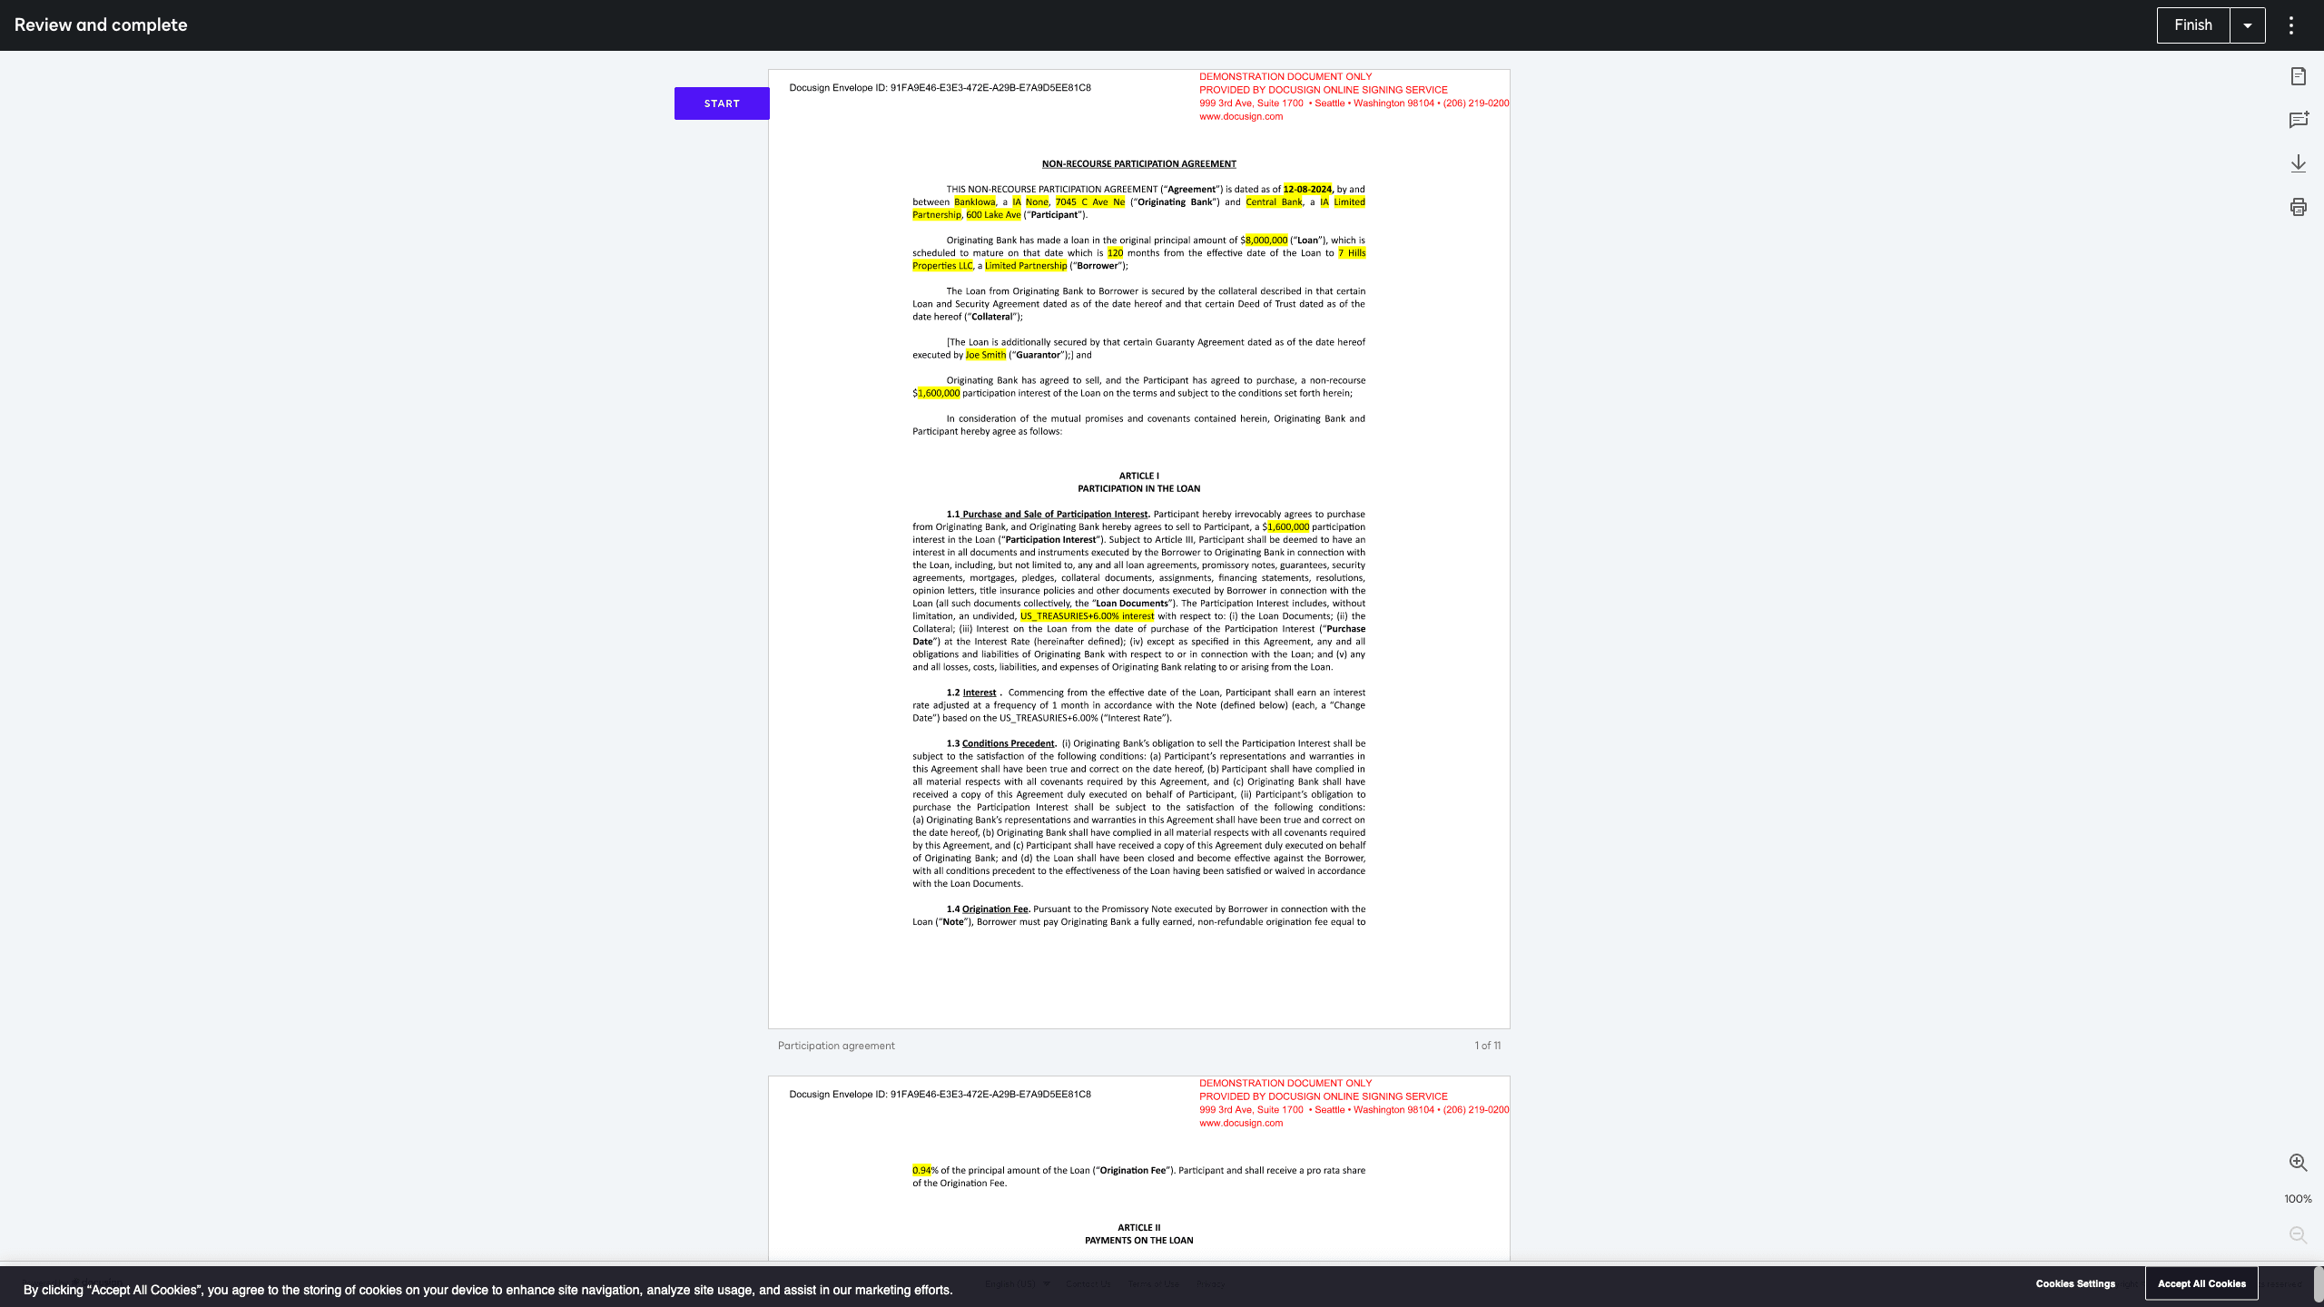Click the 1 of 11 page indicator

coord(1487,1046)
